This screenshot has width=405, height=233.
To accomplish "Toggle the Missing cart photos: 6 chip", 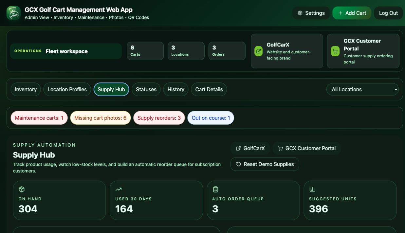I will (101, 118).
